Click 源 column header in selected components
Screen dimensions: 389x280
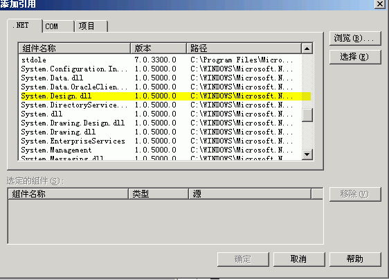250,194
